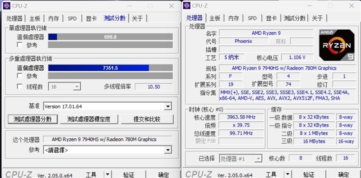The width and height of the screenshot is (361, 178).
Task: Click the 代号 Phoenix field
Action: [244, 41]
